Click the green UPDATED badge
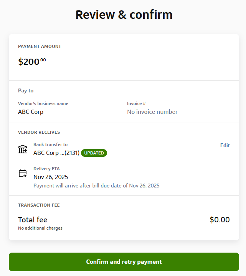Viewport: 246px width, 276px height. pyautogui.click(x=94, y=153)
